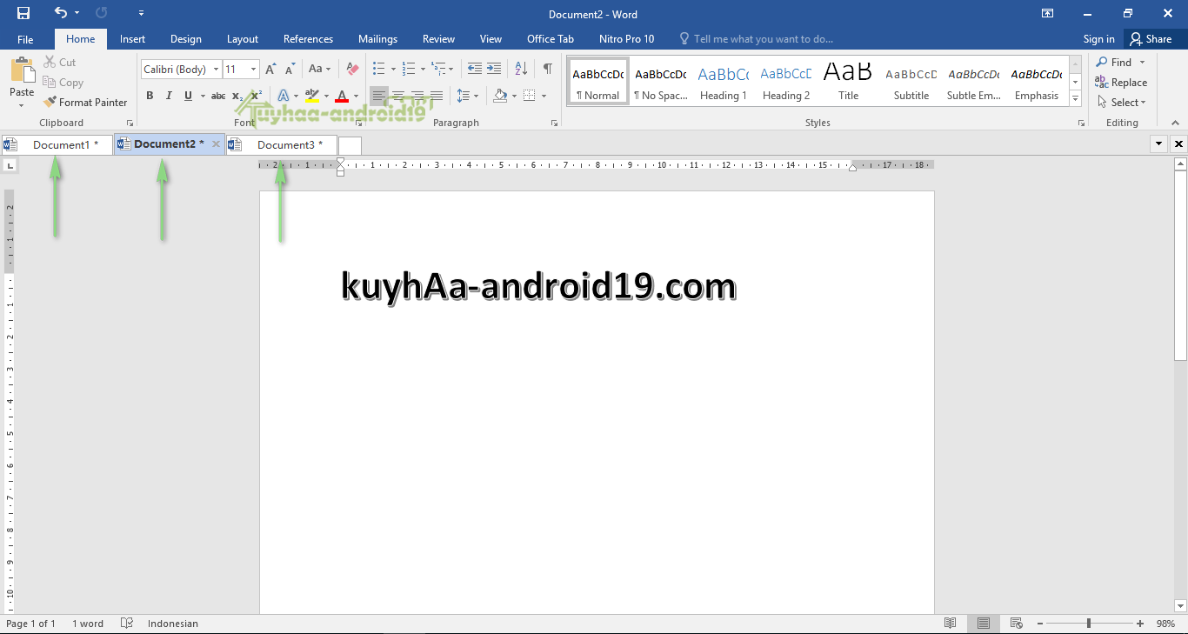This screenshot has height=634, width=1188.
Task: Apply the red font color
Action: click(x=343, y=96)
